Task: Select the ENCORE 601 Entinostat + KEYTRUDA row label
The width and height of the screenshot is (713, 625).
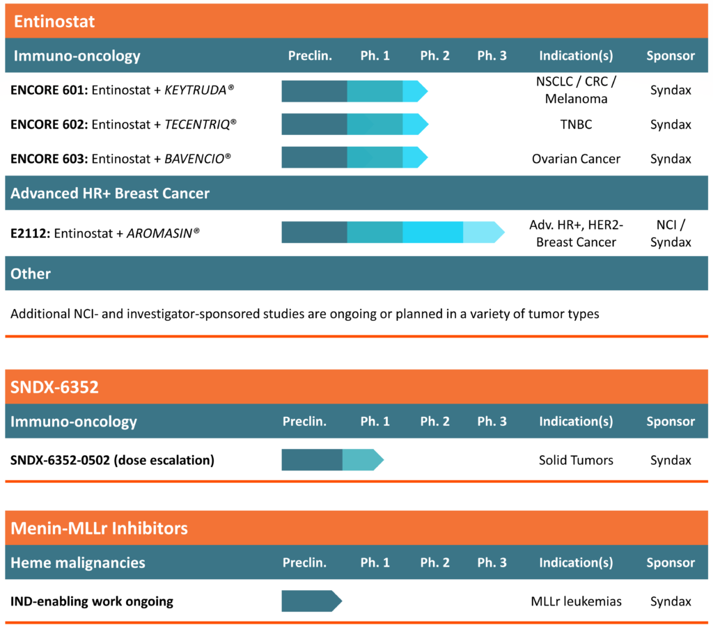Action: [122, 90]
